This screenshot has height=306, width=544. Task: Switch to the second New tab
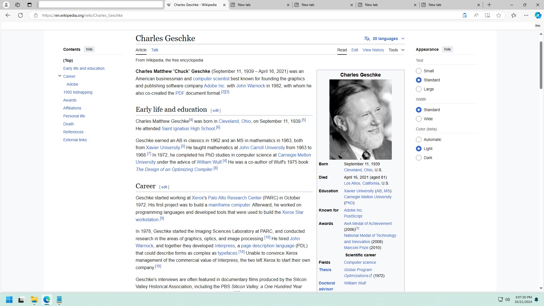tap(324, 5)
